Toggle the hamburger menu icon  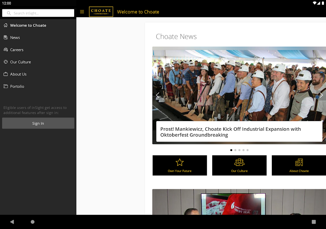tap(82, 12)
